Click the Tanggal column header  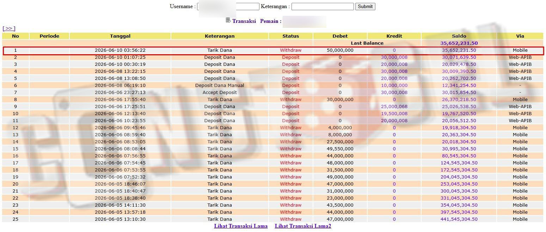tap(120, 36)
